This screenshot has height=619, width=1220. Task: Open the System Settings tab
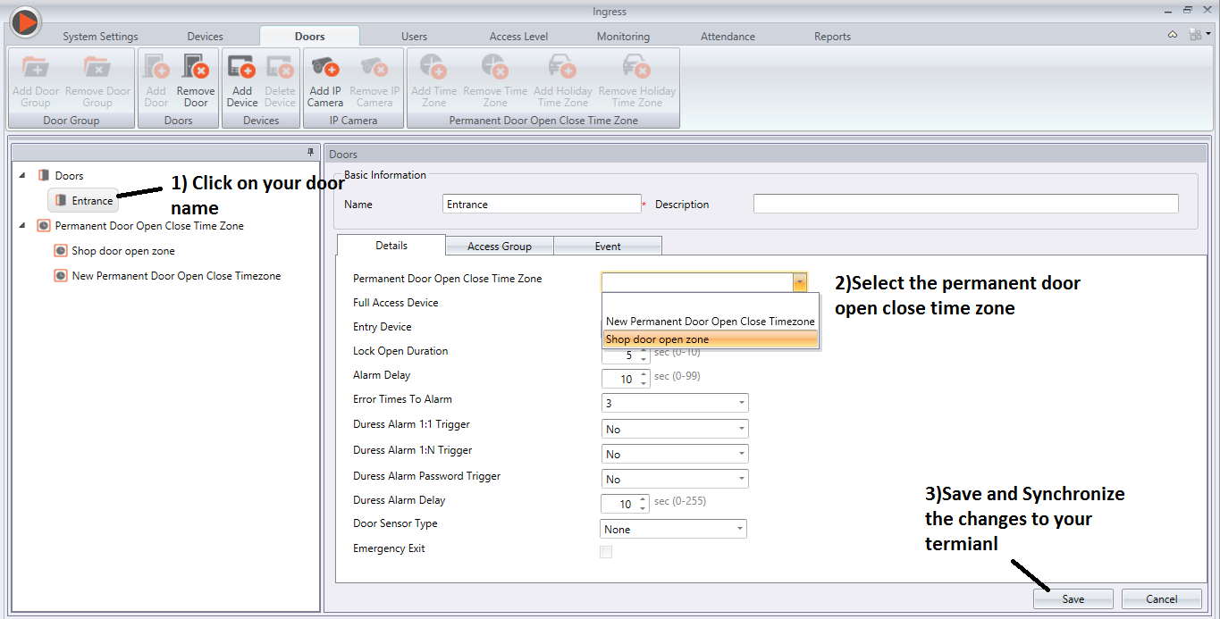100,37
